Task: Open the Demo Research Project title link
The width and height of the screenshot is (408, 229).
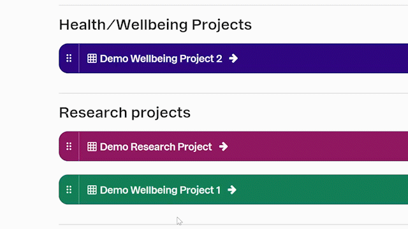Action: 156,147
